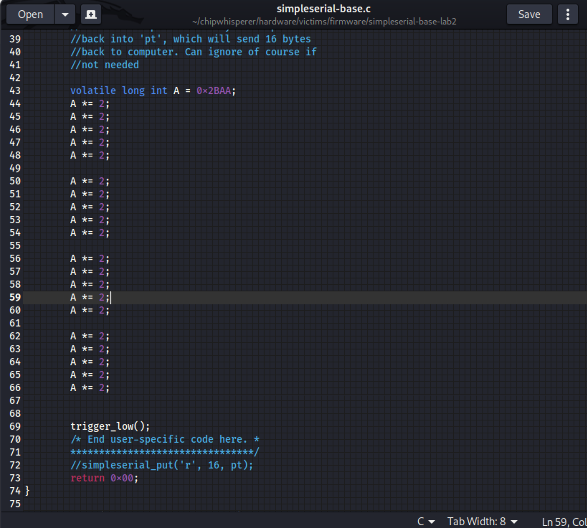Viewport: 587px width, 528px height.
Task: Open the C language selector in status bar
Action: pos(426,521)
